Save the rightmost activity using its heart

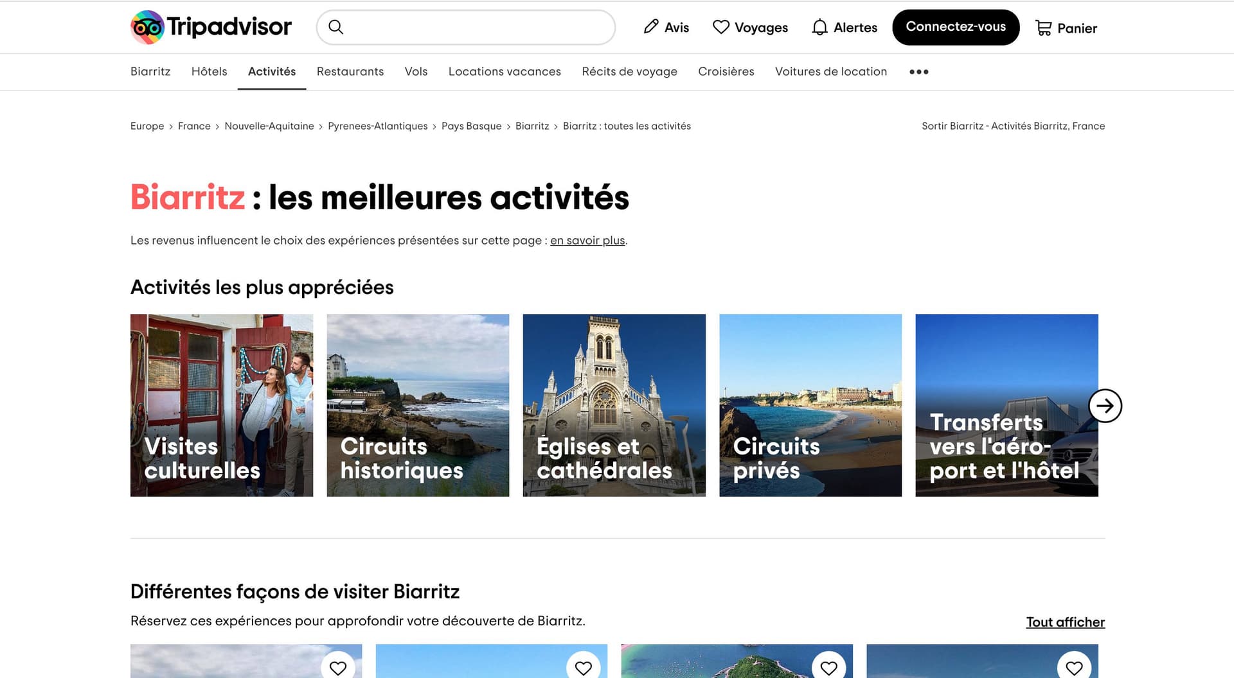[1075, 668]
